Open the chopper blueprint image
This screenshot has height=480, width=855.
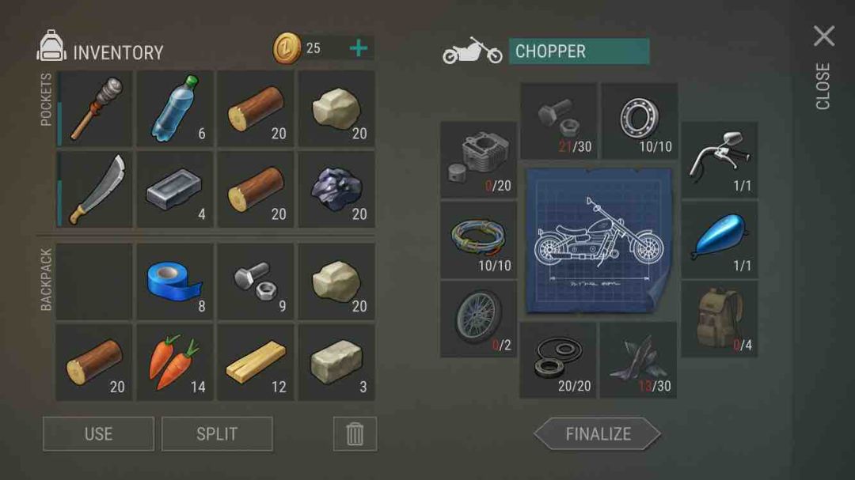coord(598,240)
